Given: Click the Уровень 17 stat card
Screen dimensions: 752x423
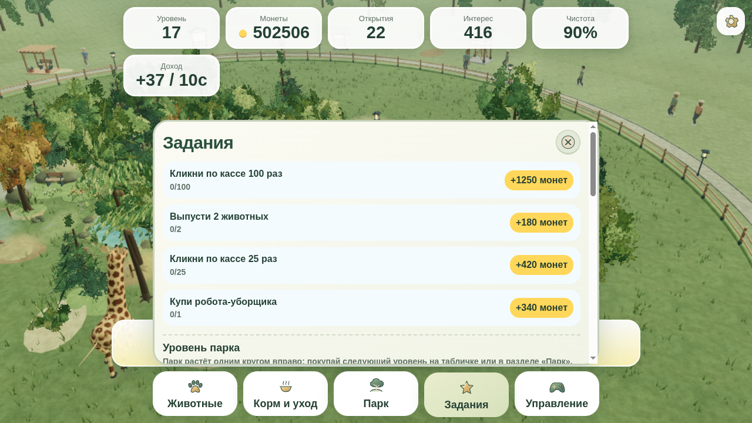Looking at the screenshot, I should click(x=172, y=28).
